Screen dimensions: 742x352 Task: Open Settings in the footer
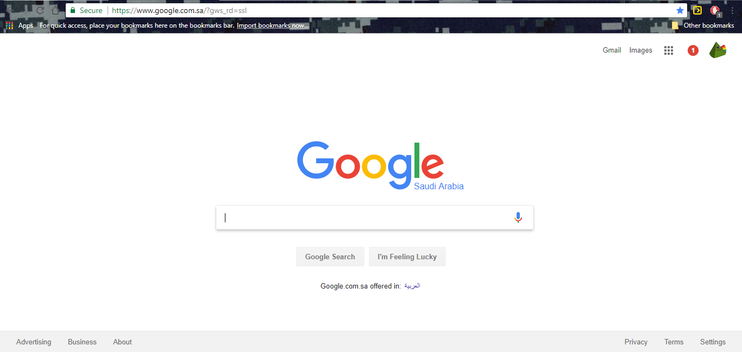713,342
